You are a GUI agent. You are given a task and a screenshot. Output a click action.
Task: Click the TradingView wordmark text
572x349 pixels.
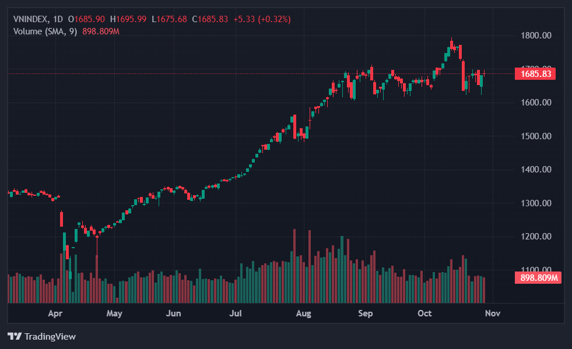click(x=50, y=336)
